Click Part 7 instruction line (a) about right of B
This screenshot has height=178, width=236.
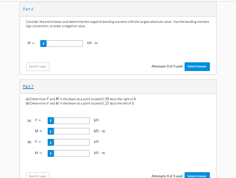pyautogui.click(x=81, y=99)
